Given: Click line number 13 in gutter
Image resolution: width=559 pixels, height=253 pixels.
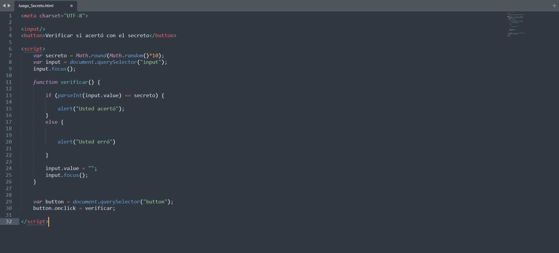Looking at the screenshot, I should tap(9, 95).
